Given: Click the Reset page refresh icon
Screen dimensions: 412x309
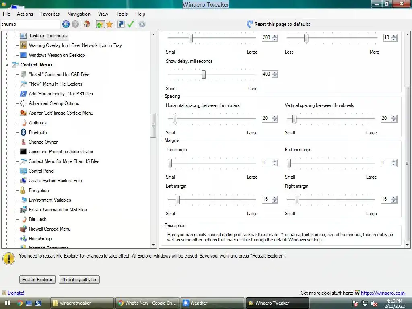Looking at the screenshot, I should [249, 24].
